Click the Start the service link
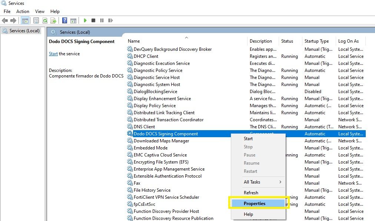The image size is (375, 221). [53, 54]
